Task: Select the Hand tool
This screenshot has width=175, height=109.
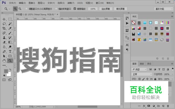Action: 4,61
